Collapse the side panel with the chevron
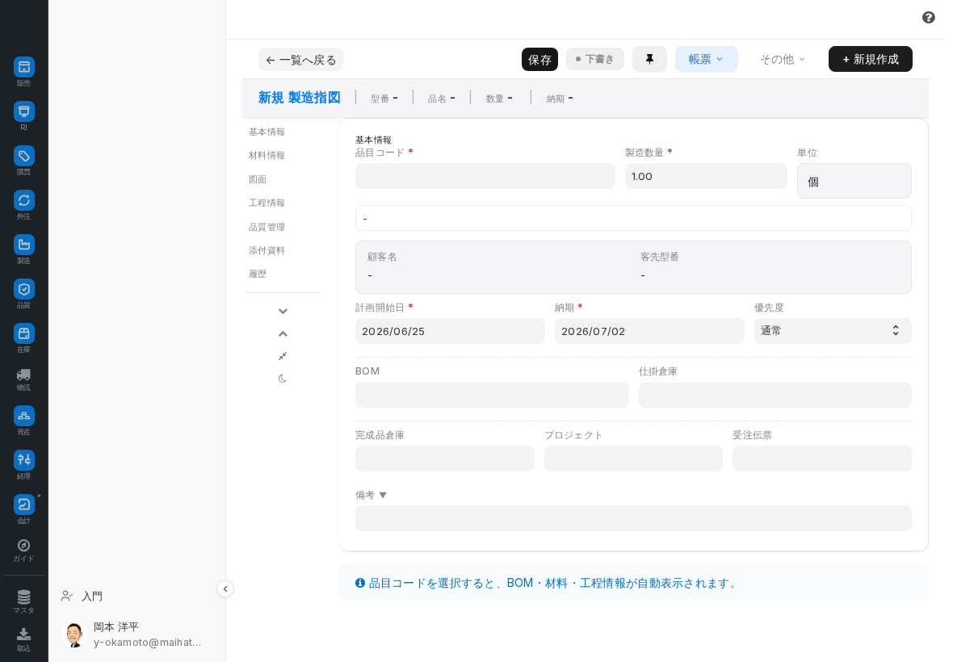Viewport: 953px width, 662px height. coord(225,589)
